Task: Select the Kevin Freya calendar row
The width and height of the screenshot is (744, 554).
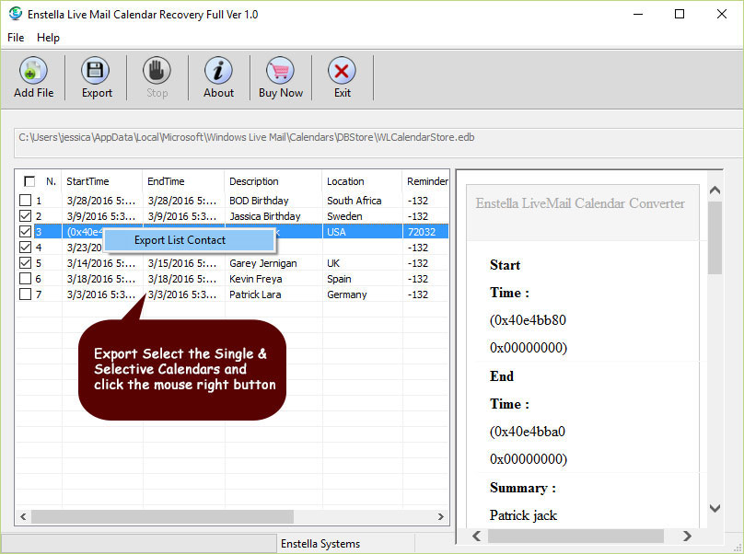Action: pyautogui.click(x=258, y=279)
